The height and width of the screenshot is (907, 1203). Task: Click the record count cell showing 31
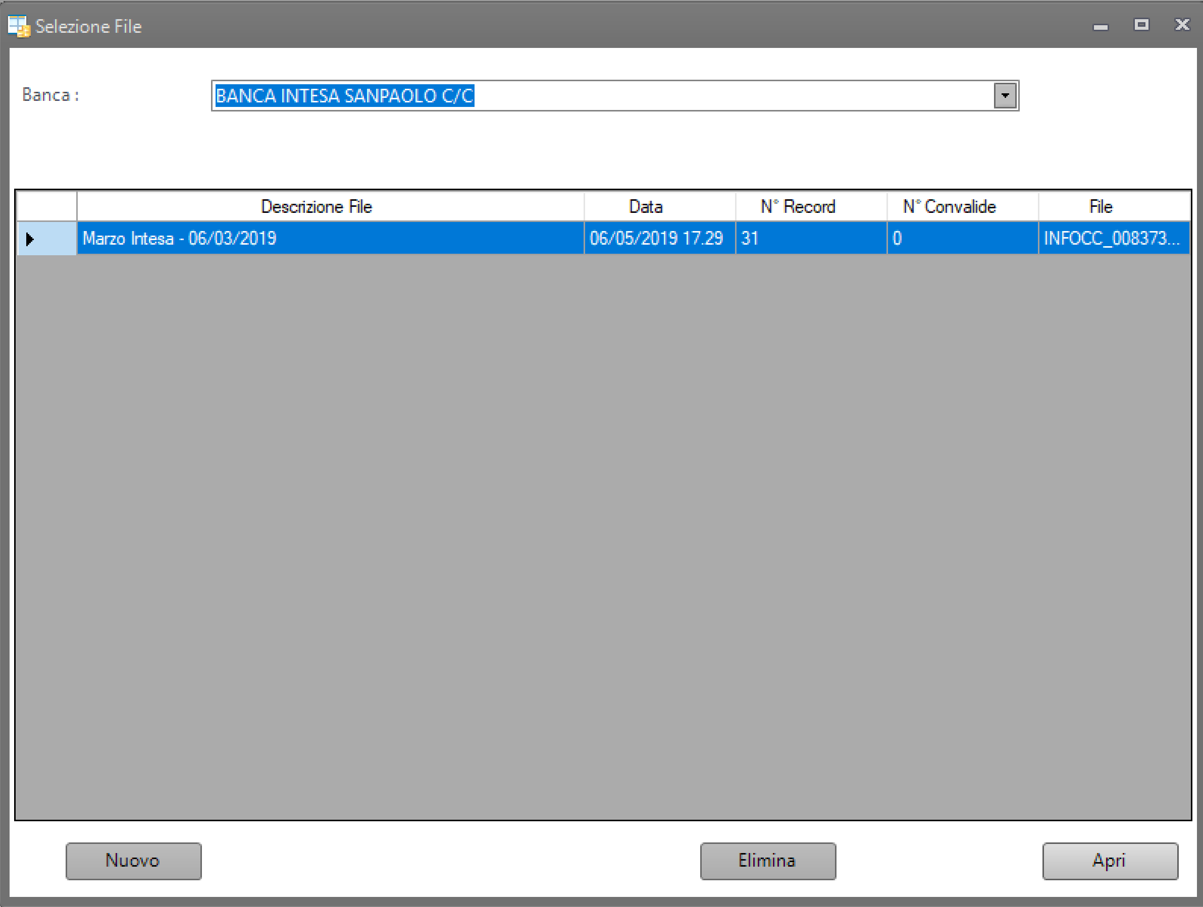810,239
